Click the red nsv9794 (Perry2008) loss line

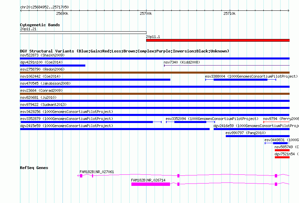276,122
